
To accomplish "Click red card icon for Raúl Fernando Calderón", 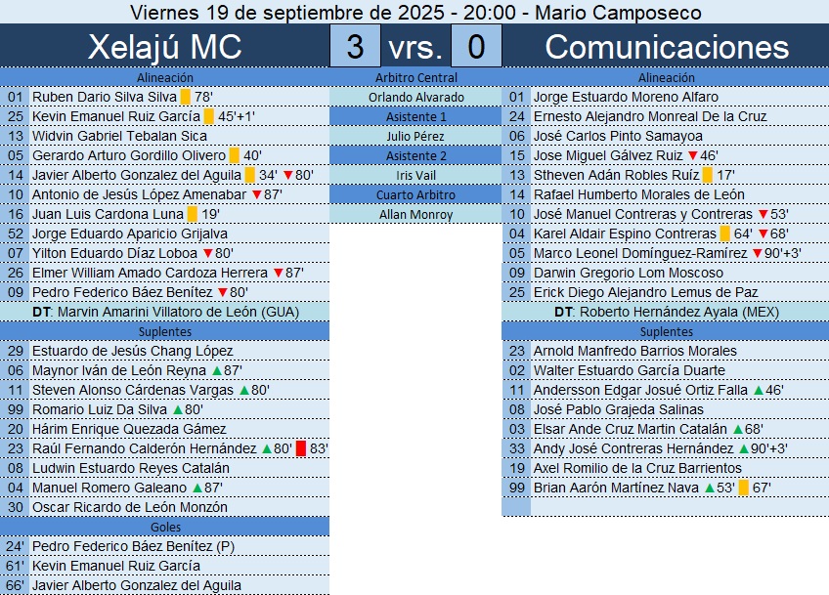I will (x=300, y=448).
